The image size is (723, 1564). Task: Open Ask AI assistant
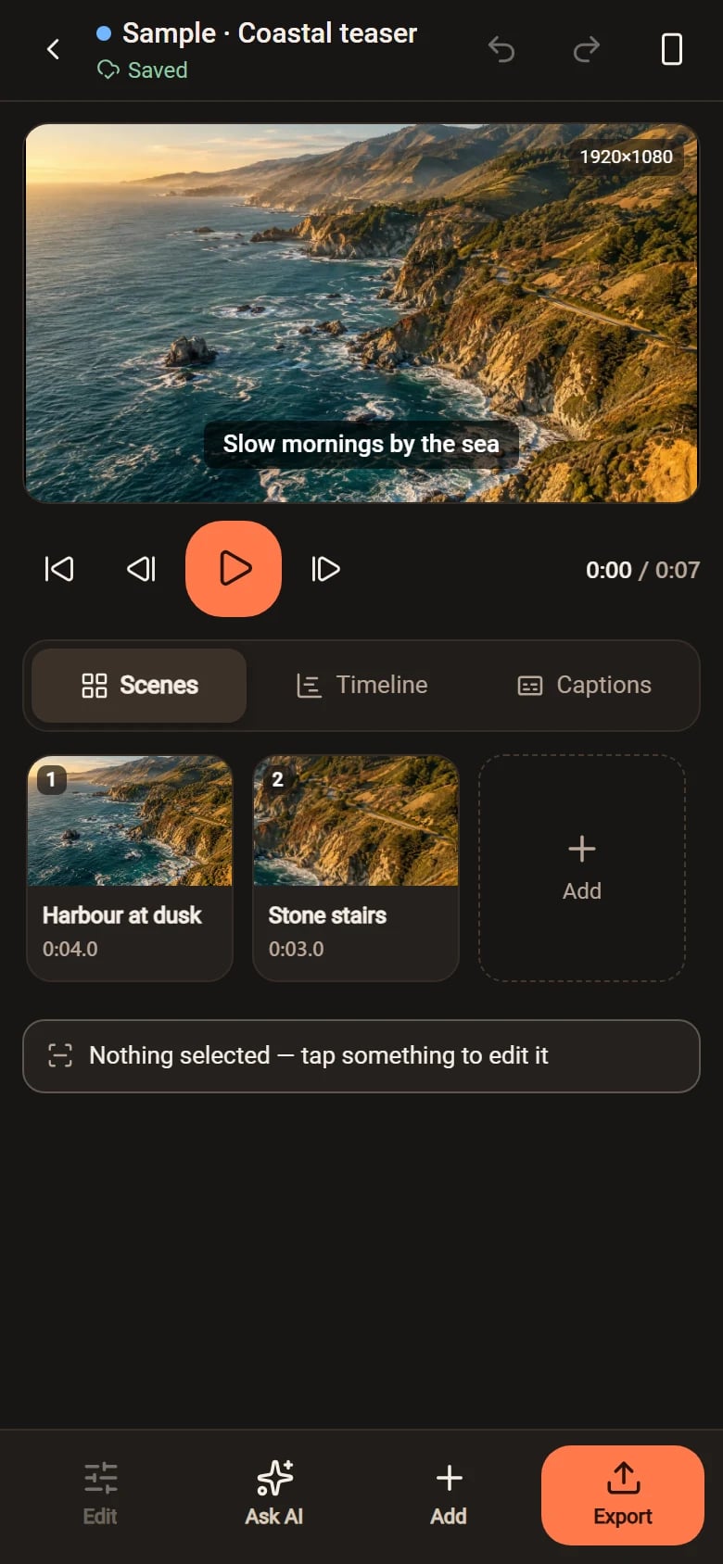(x=274, y=1495)
